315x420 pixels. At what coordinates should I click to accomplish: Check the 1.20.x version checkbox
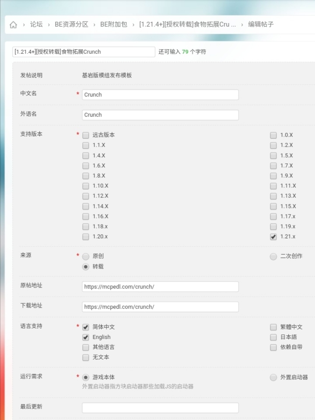[85, 237]
